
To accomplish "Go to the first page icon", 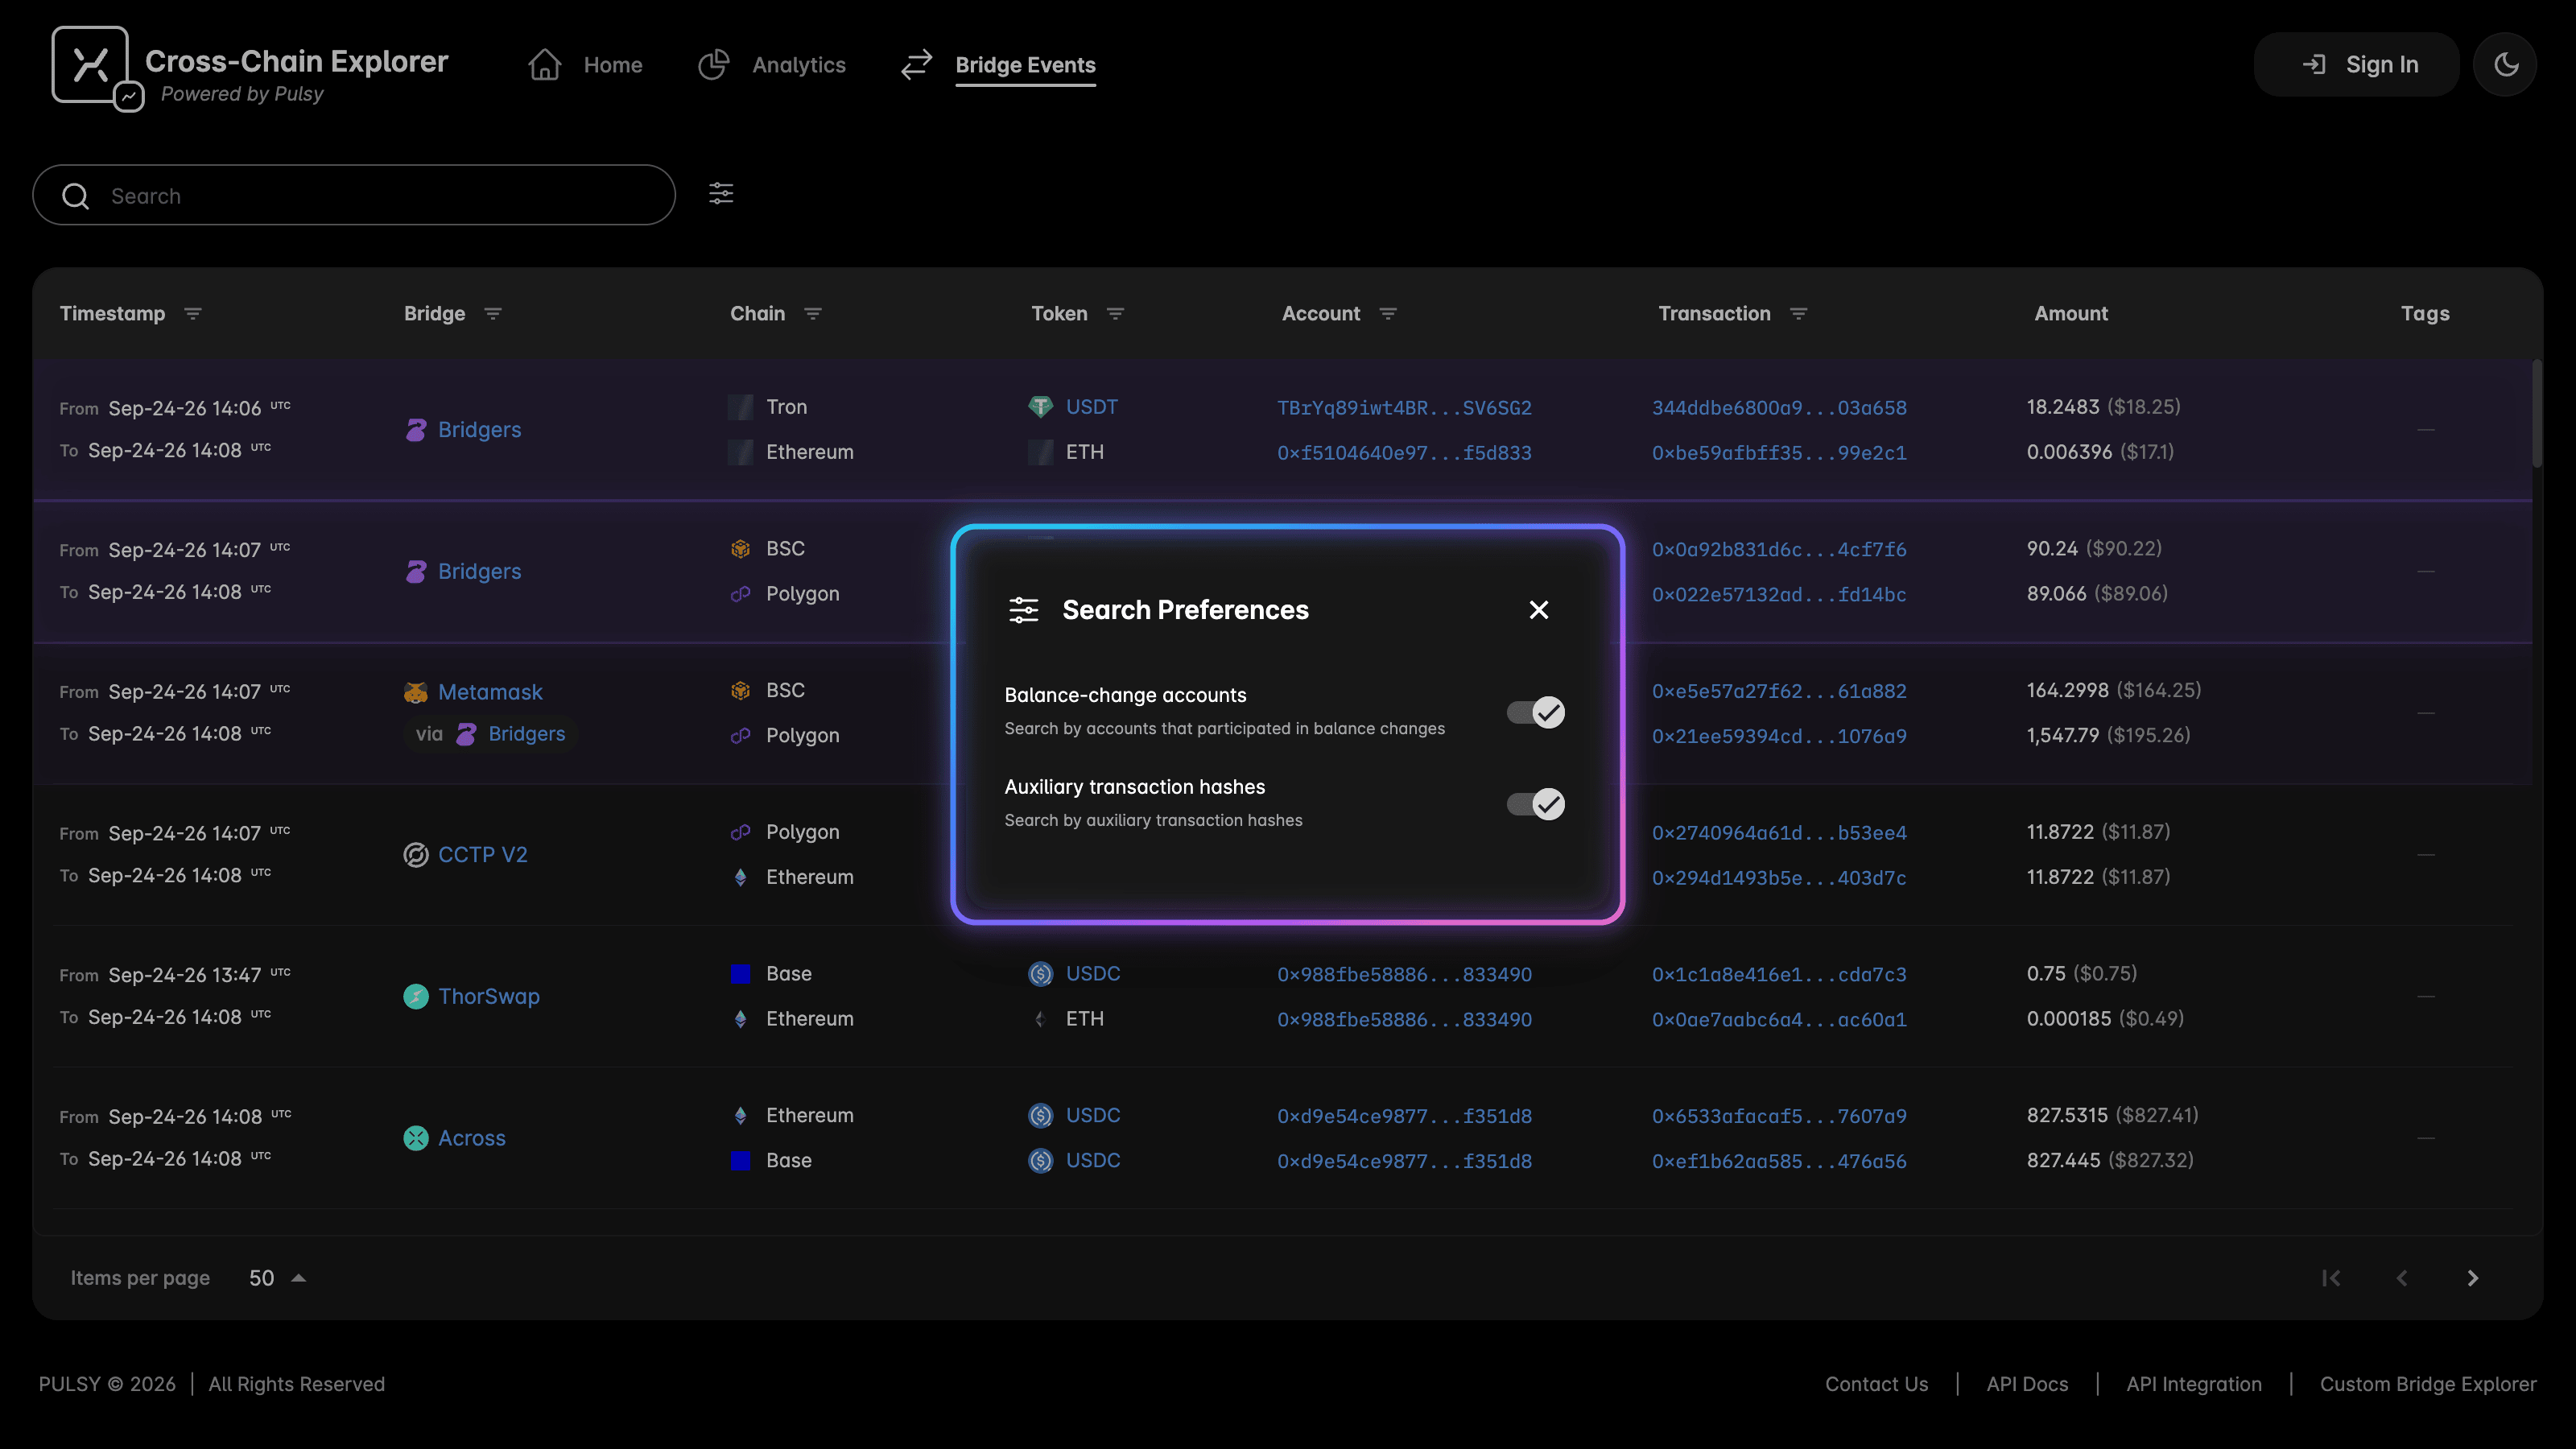I will coord(2331,1278).
